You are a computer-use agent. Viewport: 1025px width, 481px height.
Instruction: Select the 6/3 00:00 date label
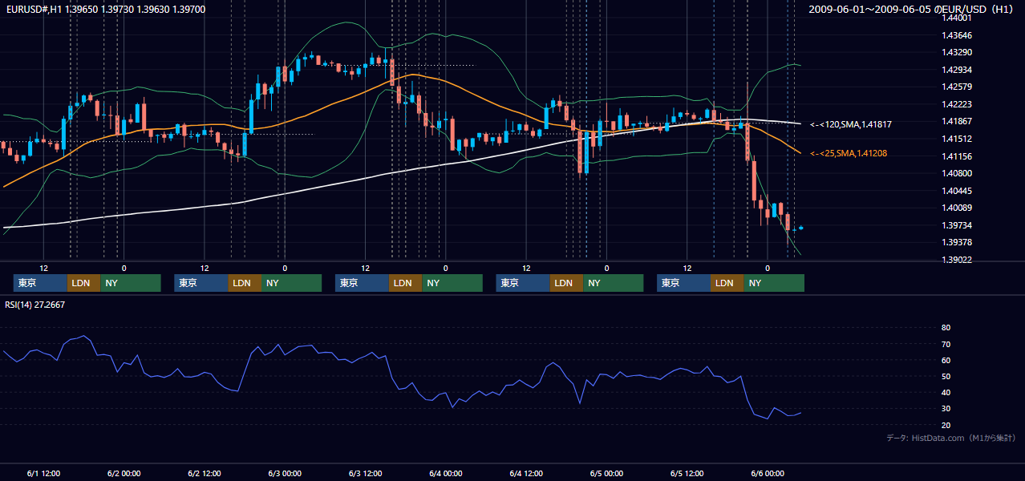(x=285, y=474)
